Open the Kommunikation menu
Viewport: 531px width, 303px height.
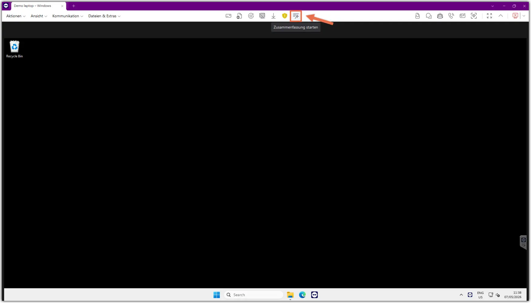(x=68, y=16)
